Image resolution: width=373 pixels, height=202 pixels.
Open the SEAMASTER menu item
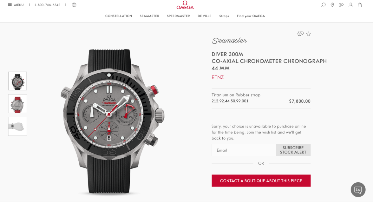149,16
